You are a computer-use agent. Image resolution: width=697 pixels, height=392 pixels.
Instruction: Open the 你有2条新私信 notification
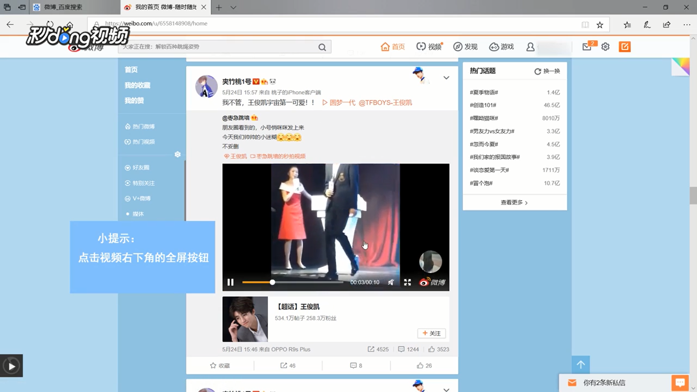point(604,383)
